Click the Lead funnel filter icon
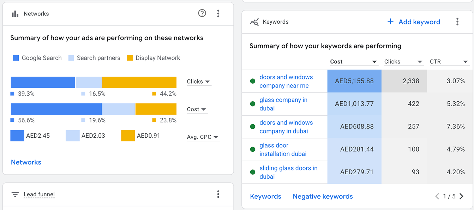The width and height of the screenshot is (474, 210). click(15, 194)
